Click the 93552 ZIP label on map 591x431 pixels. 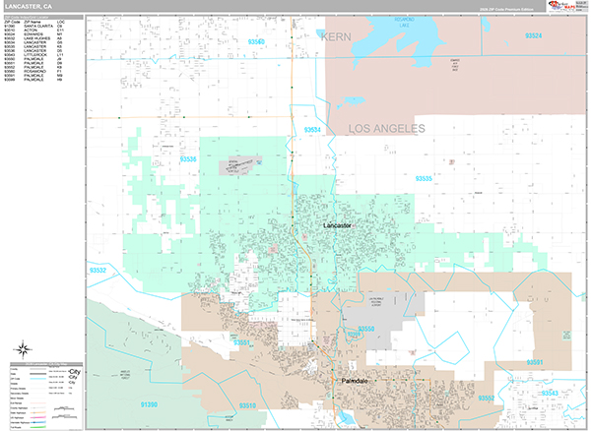[487, 398]
